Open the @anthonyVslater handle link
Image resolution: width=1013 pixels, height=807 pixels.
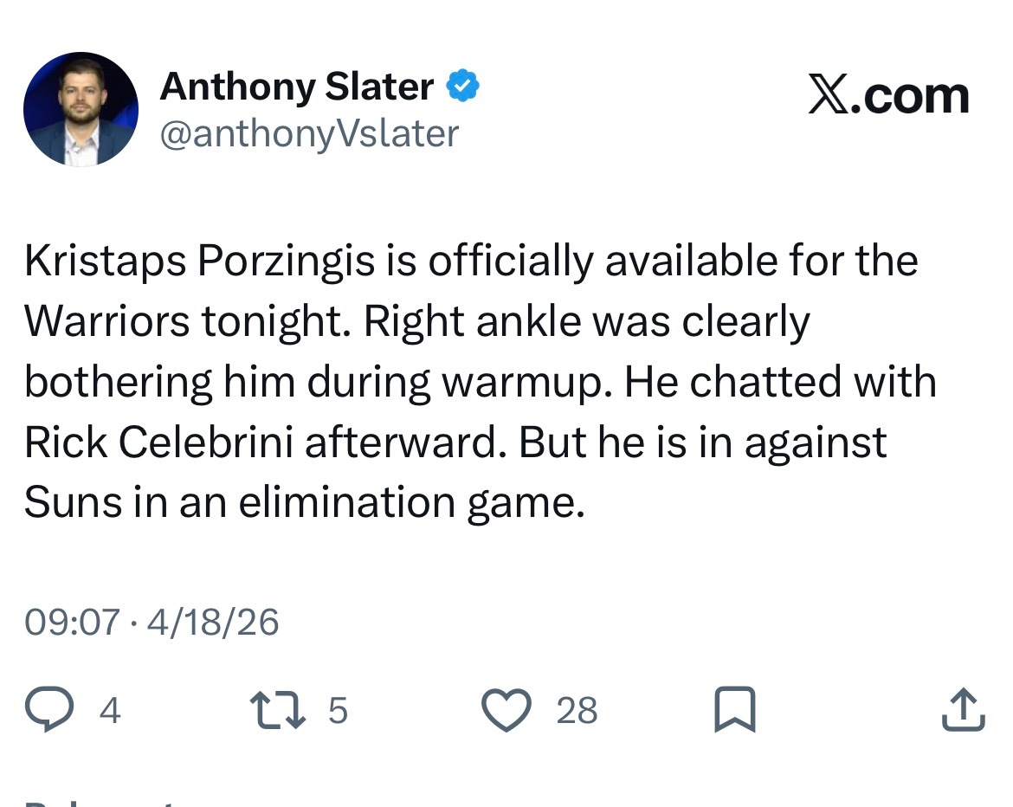point(309,134)
